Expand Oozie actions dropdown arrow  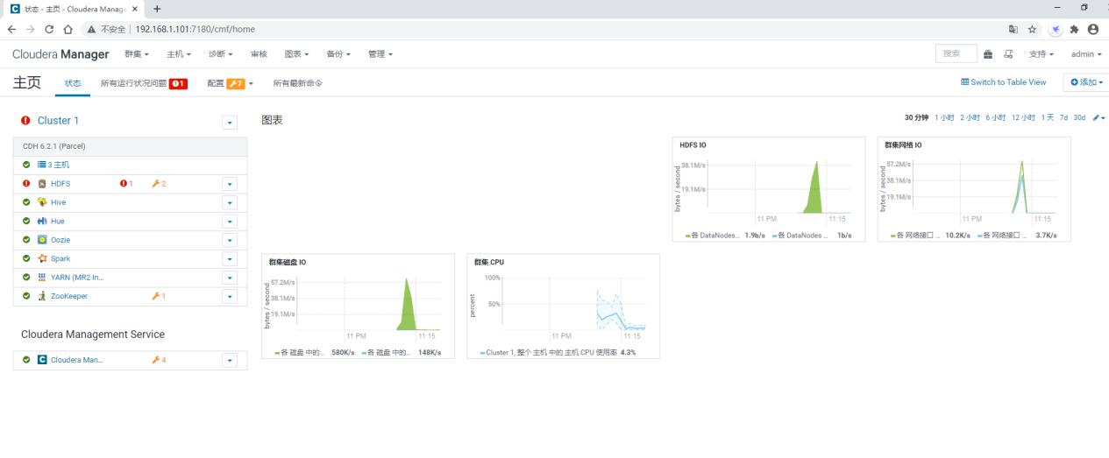point(230,240)
